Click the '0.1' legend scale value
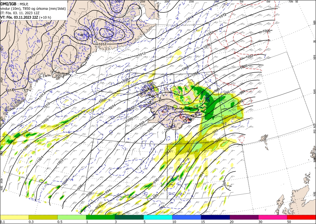The width and height of the screenshot is (316, 224). pos(2,222)
